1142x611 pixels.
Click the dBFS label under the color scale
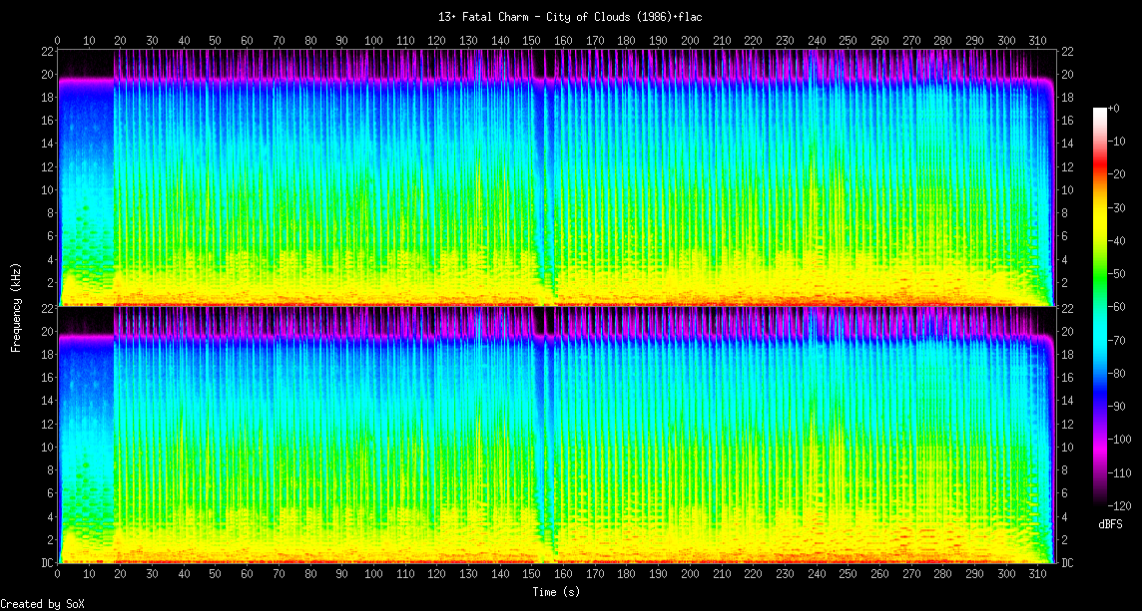coord(1110,523)
